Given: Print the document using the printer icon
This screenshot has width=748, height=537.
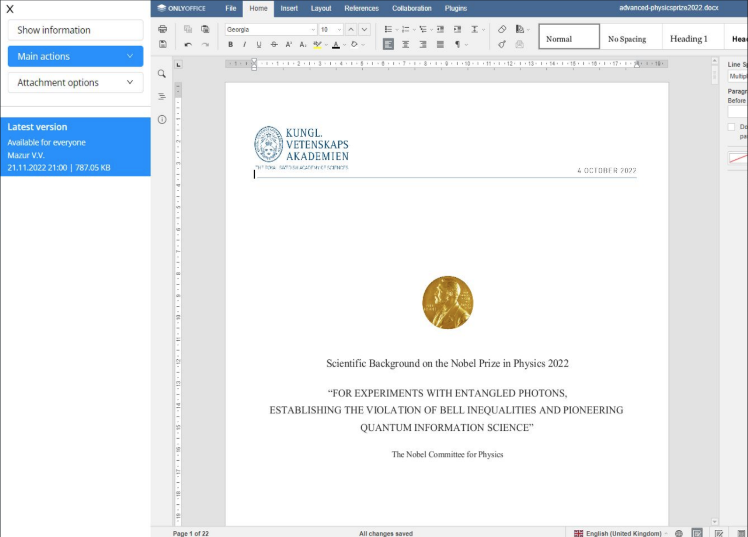Looking at the screenshot, I should (x=163, y=29).
